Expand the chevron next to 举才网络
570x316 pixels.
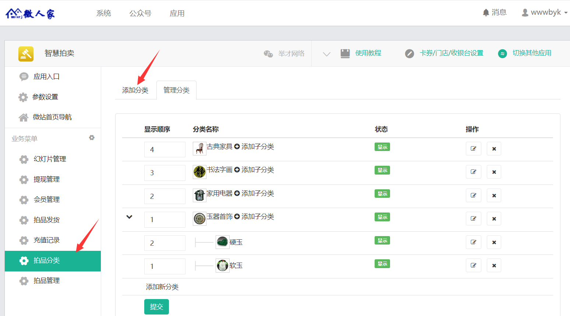(x=326, y=54)
